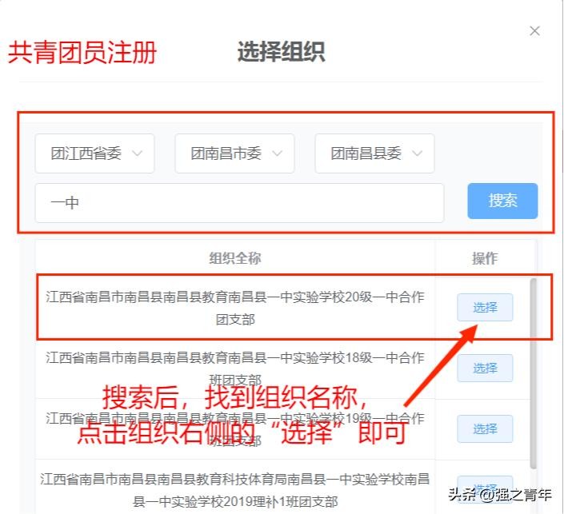Click the 20级一中合作团支部 row text
This screenshot has width=564, height=514.
pyautogui.click(x=235, y=308)
